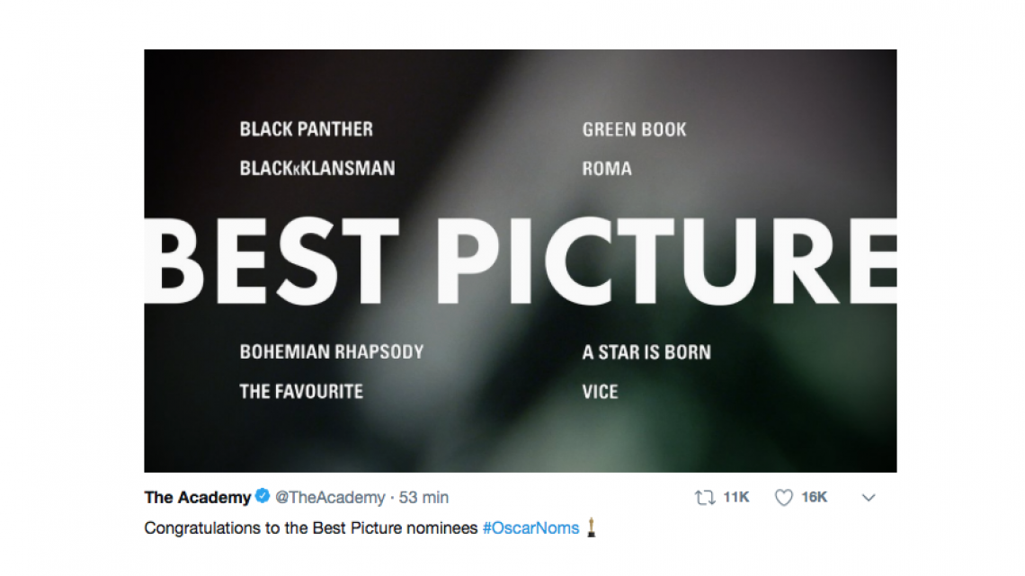Click the ROMA title in the image

click(x=606, y=168)
